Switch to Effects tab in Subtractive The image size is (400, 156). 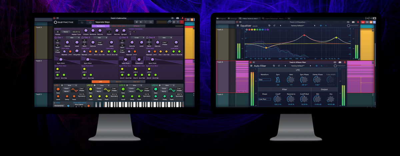point(136,26)
